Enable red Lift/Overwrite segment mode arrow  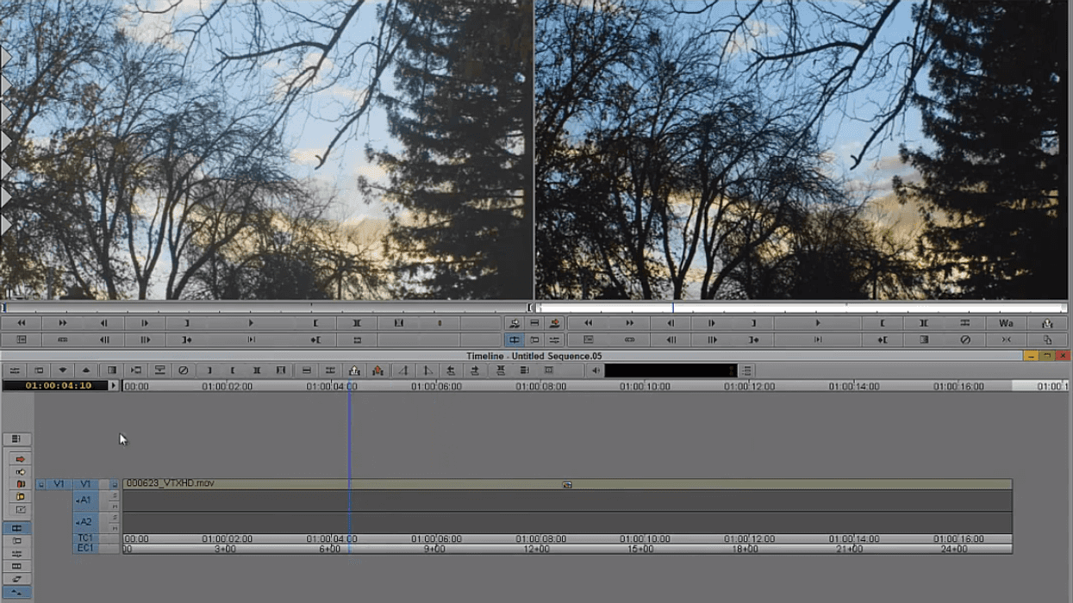click(21, 459)
